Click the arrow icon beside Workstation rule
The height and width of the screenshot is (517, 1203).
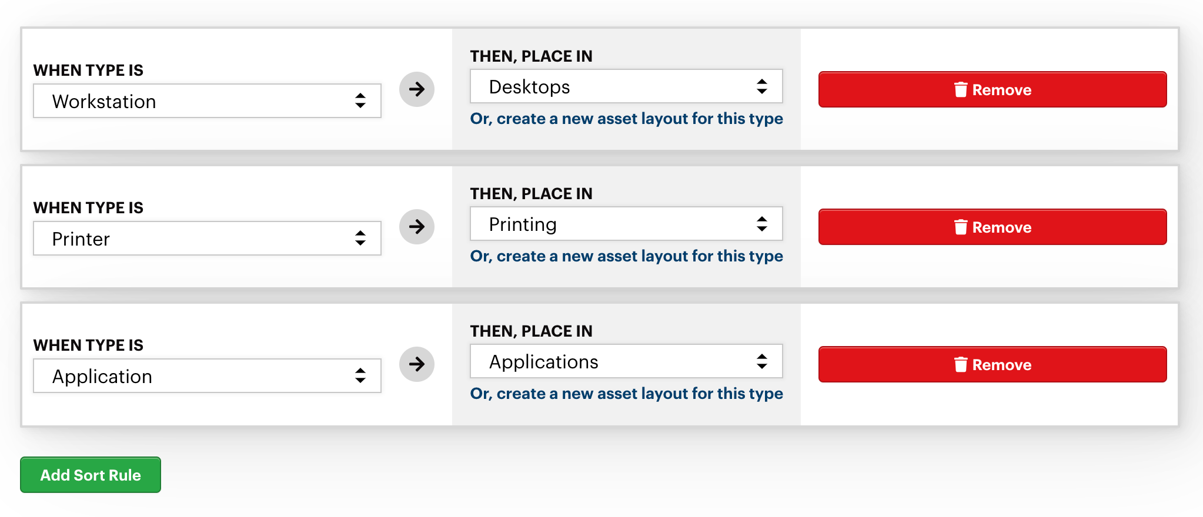tap(416, 89)
